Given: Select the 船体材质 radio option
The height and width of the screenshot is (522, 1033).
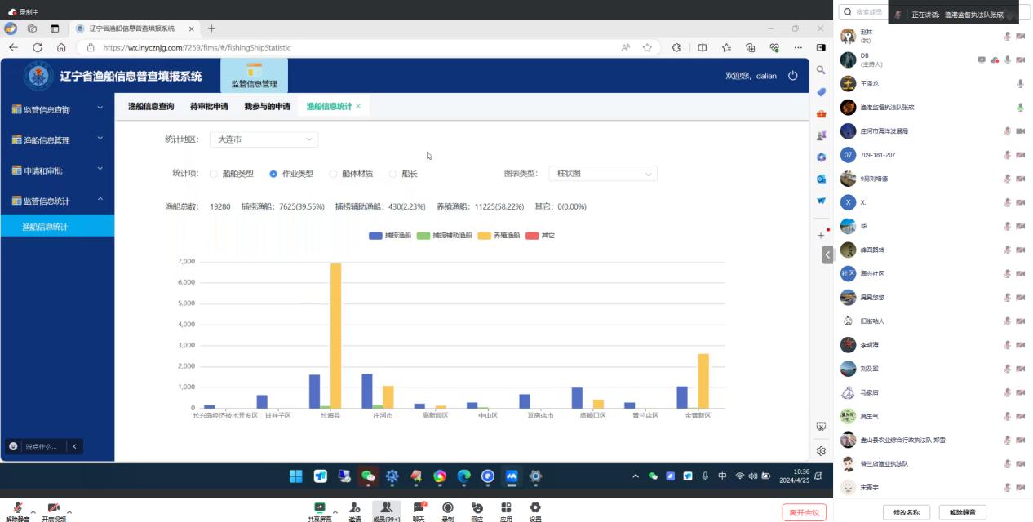Looking at the screenshot, I should click(333, 174).
